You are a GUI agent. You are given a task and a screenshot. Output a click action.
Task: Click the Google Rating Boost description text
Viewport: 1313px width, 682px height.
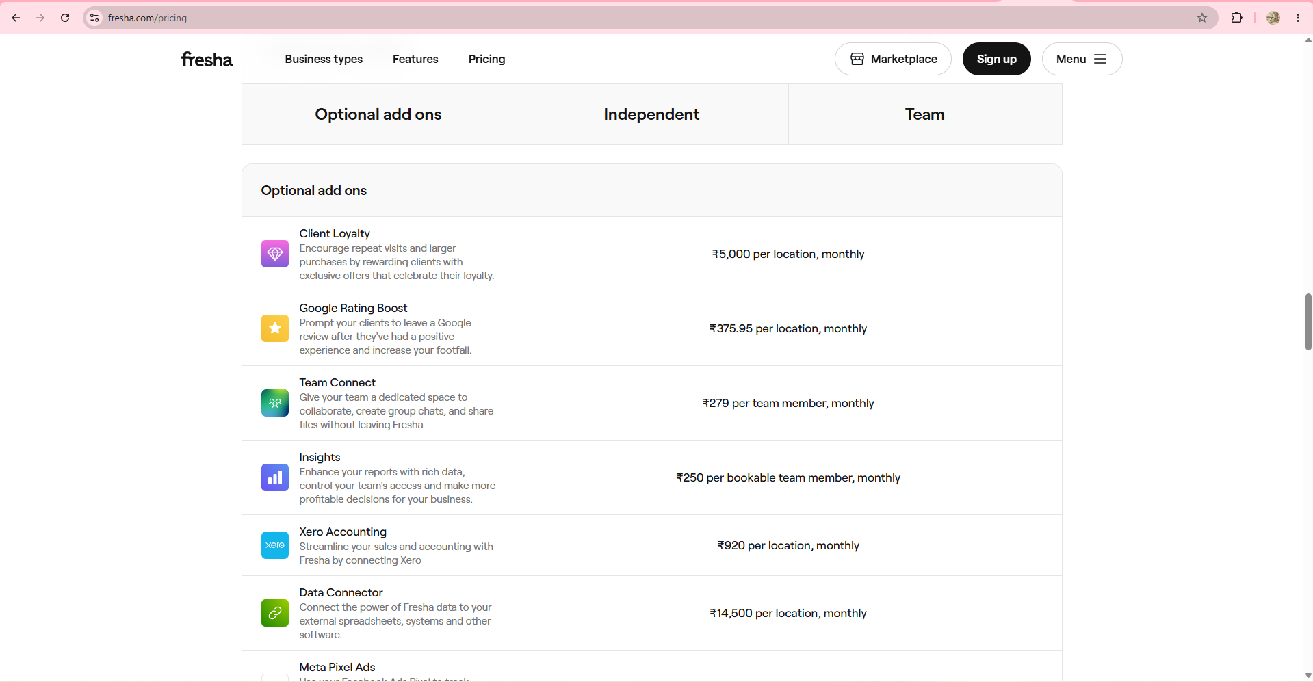click(385, 337)
